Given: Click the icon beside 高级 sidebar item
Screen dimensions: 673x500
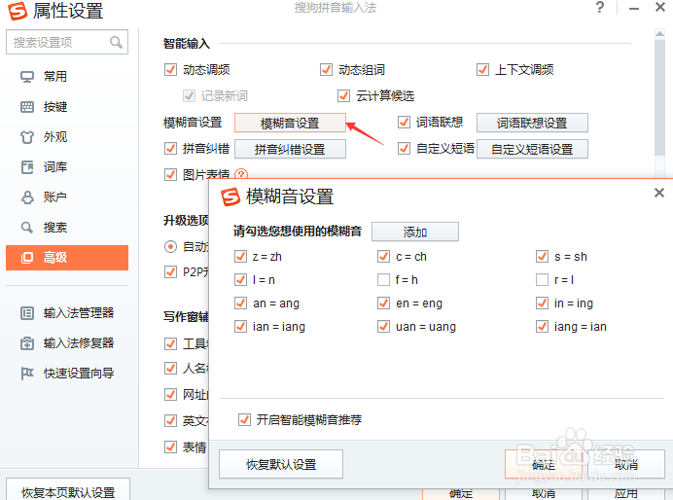Looking at the screenshot, I should coord(27,258).
